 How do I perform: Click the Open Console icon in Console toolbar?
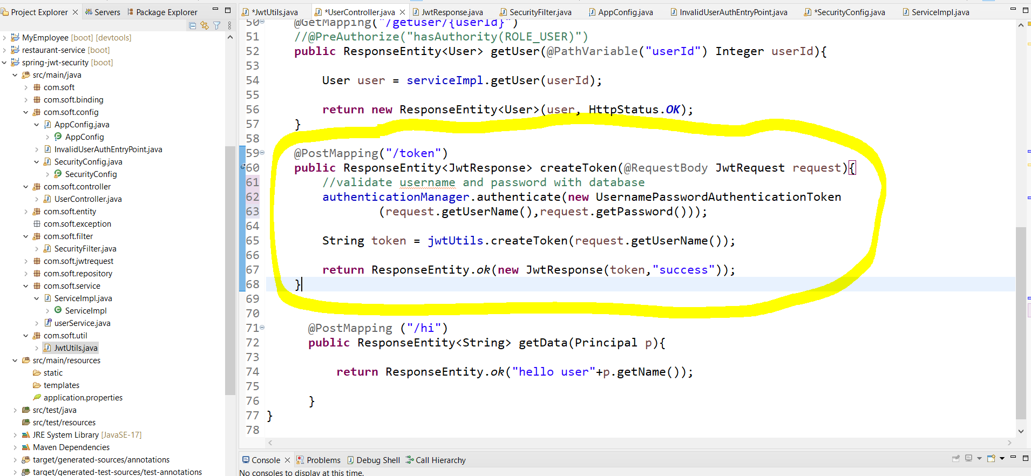pyautogui.click(x=991, y=459)
